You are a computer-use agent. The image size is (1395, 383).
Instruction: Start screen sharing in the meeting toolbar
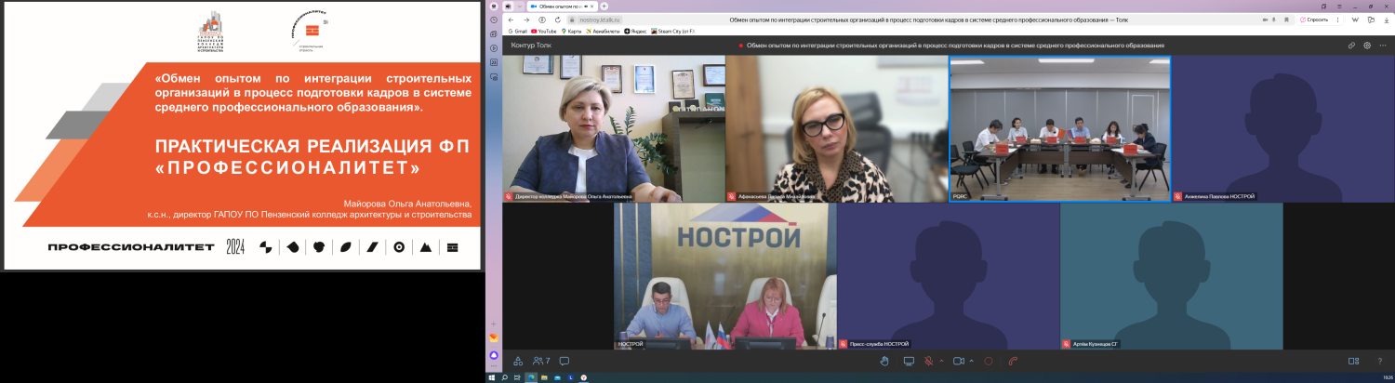tap(909, 361)
